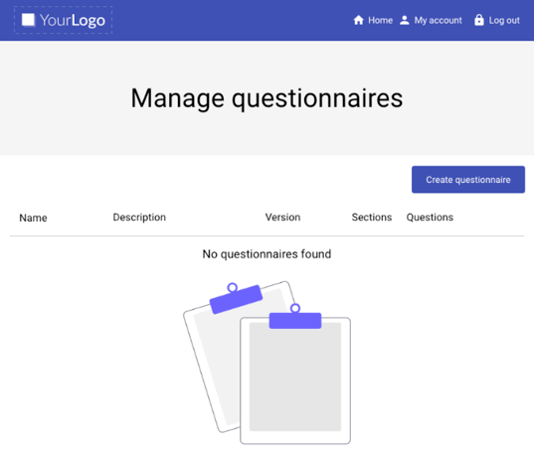Click the front clipboard's purple clip

pyautogui.click(x=295, y=319)
